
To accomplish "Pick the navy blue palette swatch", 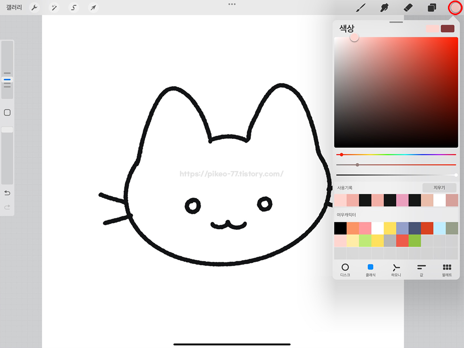I will pyautogui.click(x=414, y=228).
